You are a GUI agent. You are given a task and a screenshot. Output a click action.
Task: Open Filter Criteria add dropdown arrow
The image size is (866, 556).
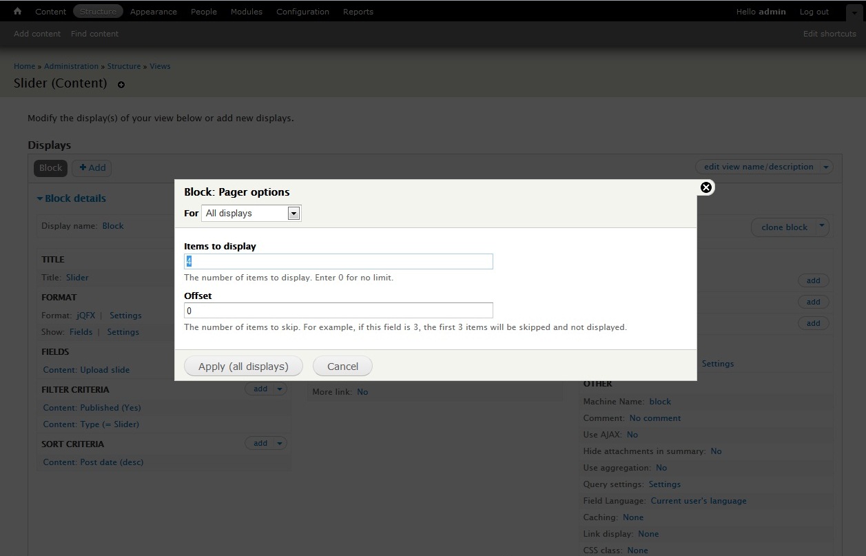[280, 389]
